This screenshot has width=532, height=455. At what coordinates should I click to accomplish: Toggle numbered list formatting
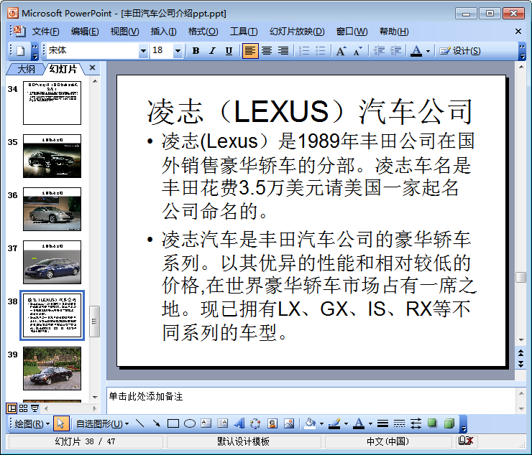click(304, 51)
